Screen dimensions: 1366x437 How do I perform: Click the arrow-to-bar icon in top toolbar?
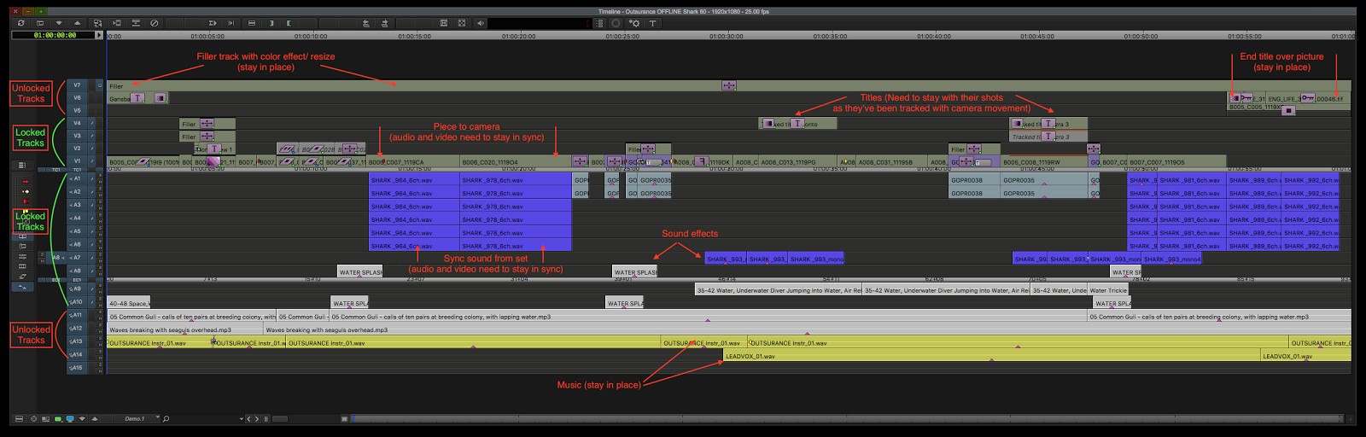231,23
